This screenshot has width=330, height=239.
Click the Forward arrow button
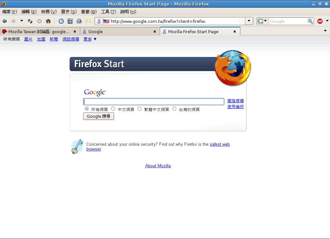14,21
